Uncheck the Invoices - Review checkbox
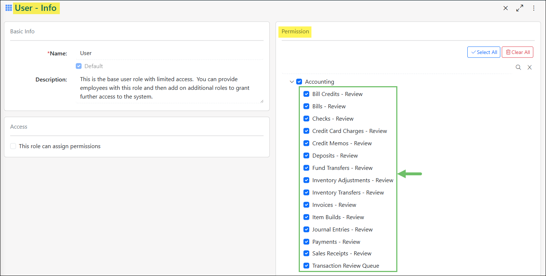Image resolution: width=546 pixels, height=276 pixels. click(x=306, y=205)
